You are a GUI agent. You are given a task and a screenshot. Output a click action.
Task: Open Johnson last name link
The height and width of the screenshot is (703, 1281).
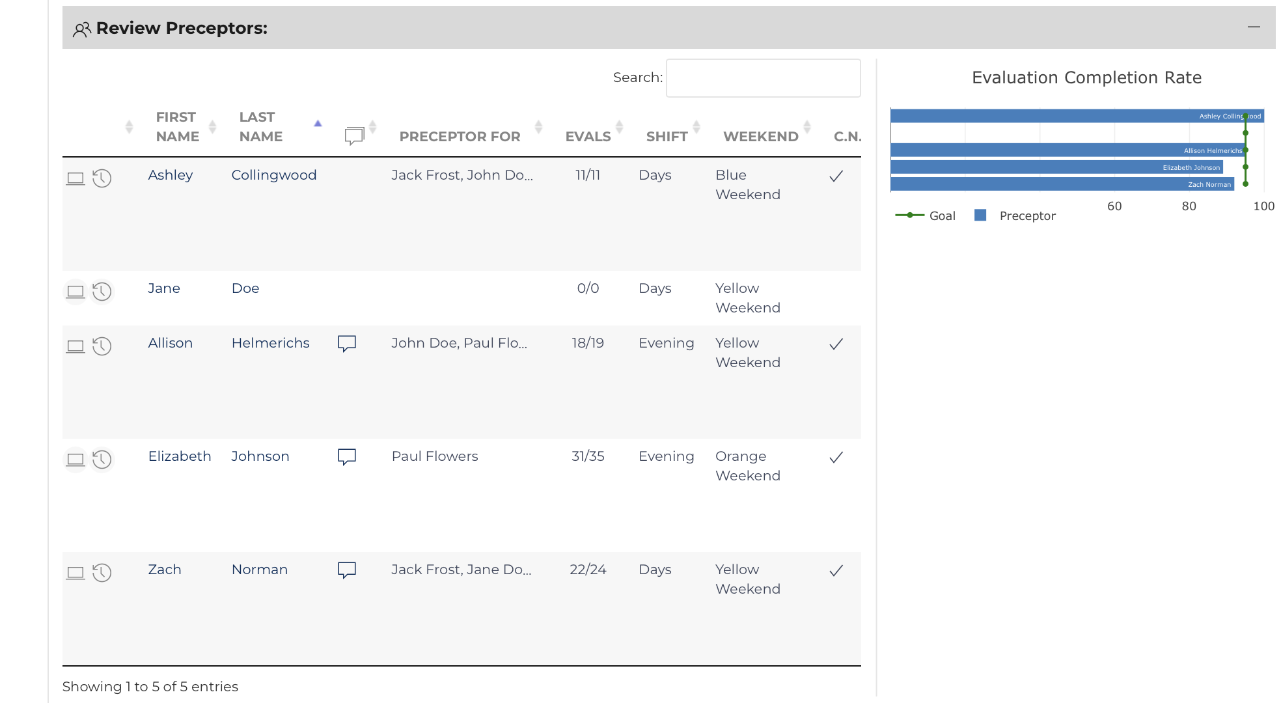tap(260, 456)
